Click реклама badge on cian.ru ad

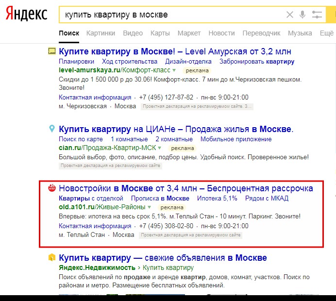pos(183,148)
